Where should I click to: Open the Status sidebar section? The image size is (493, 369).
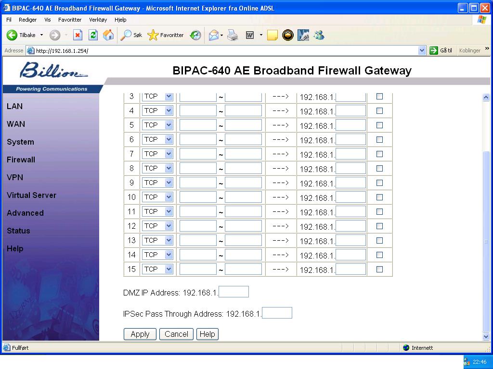[x=18, y=231]
